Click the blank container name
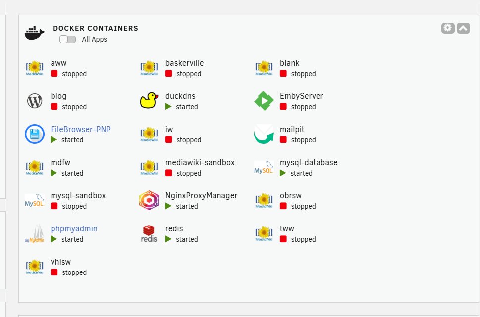Image resolution: width=480 pixels, height=317 pixels. tap(290, 63)
